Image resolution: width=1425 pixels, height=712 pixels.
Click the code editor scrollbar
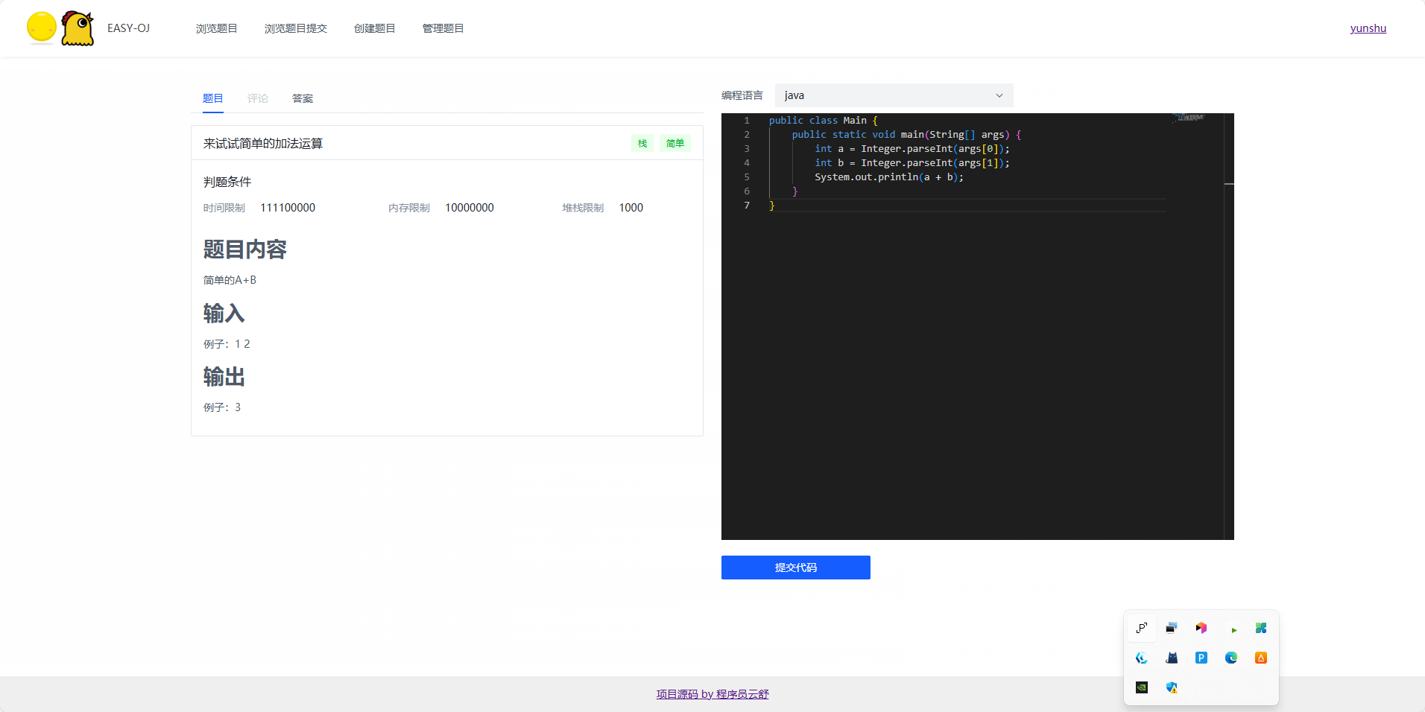pos(1228,184)
